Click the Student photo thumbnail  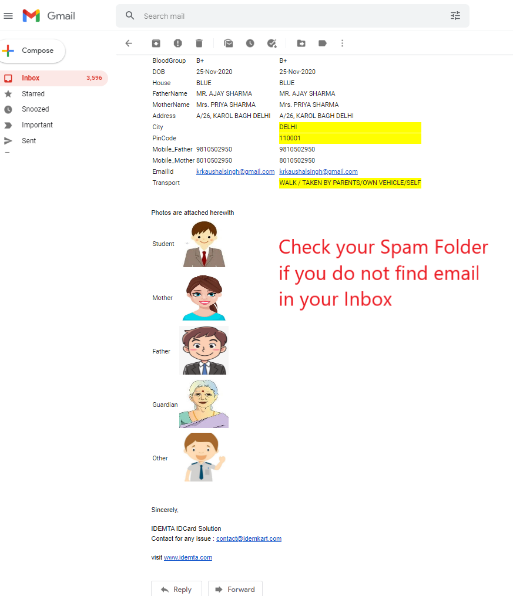click(204, 244)
